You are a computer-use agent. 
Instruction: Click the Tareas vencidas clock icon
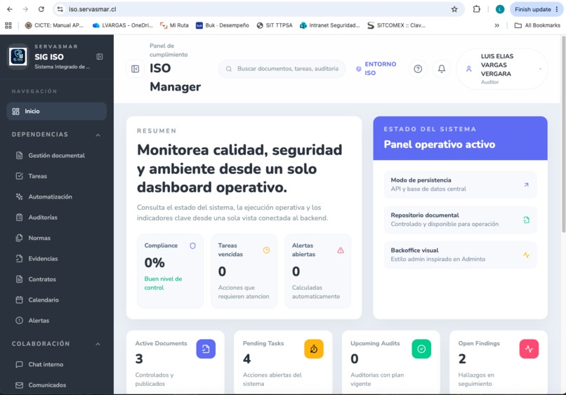266,250
